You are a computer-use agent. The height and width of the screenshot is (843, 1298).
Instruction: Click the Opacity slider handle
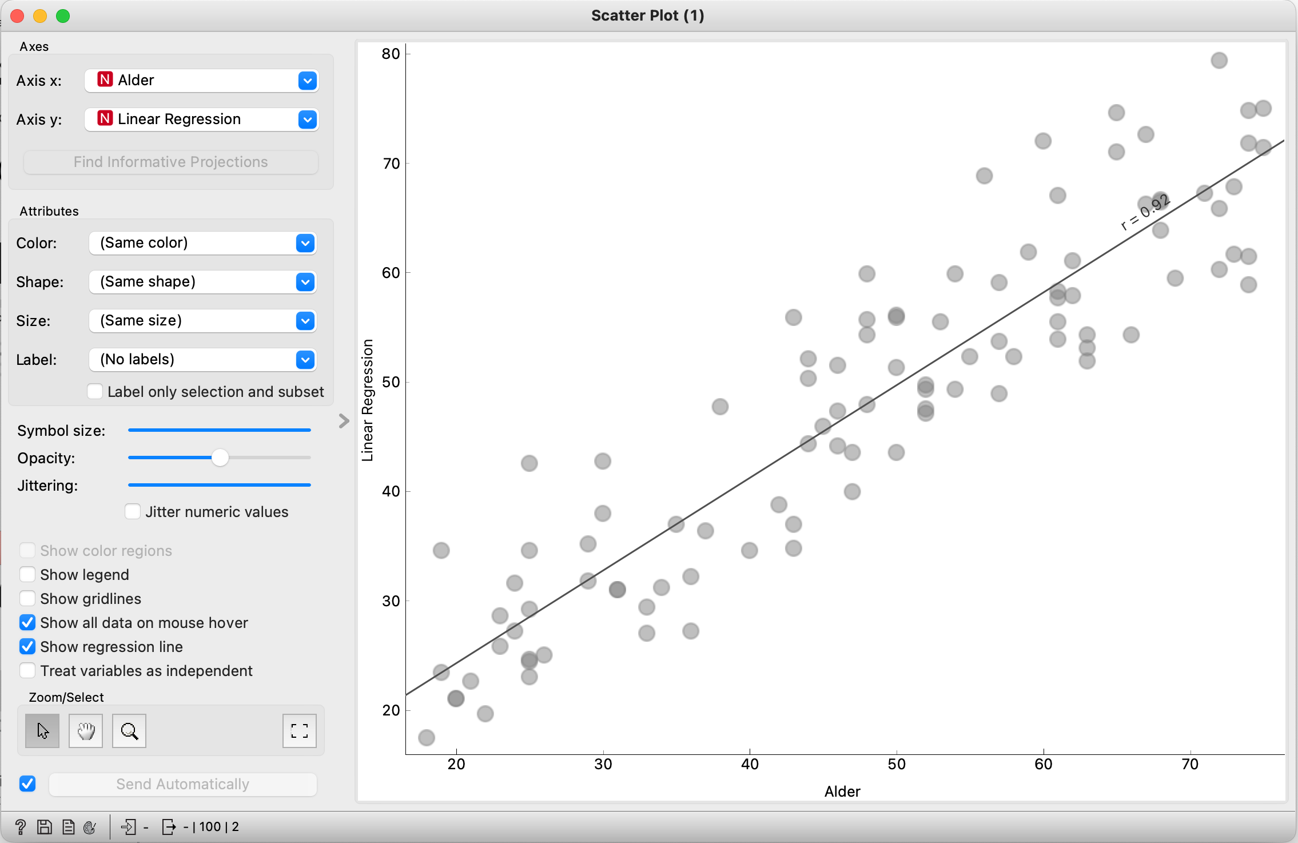pos(220,458)
